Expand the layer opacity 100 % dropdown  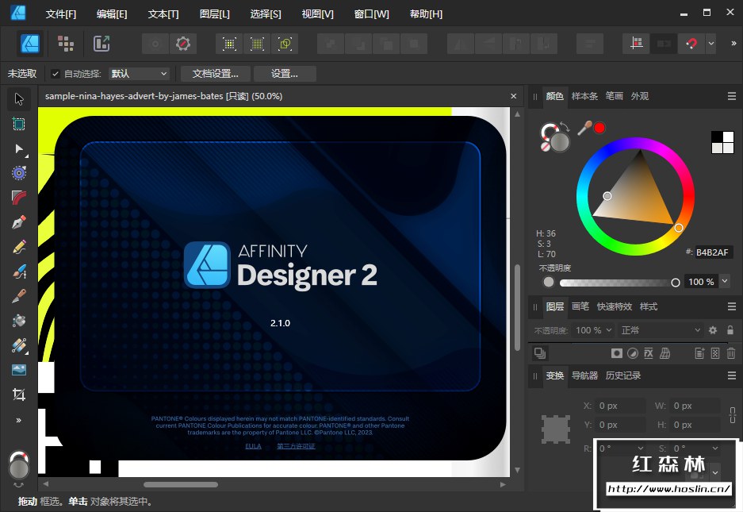[594, 330]
